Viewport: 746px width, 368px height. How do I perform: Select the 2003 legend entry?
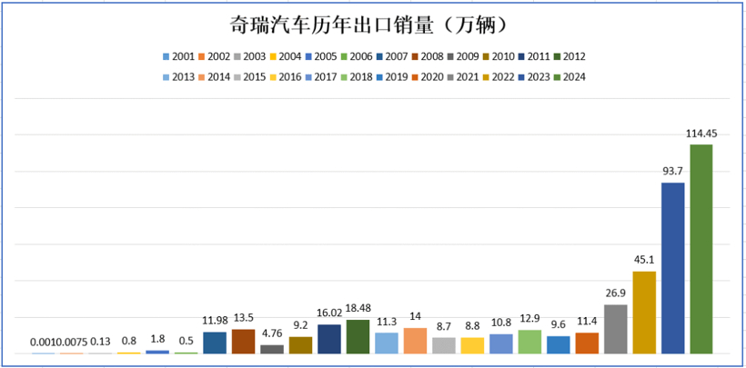pos(250,57)
